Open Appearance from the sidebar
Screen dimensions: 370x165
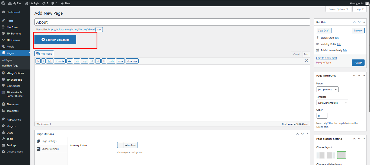[x=14, y=120]
